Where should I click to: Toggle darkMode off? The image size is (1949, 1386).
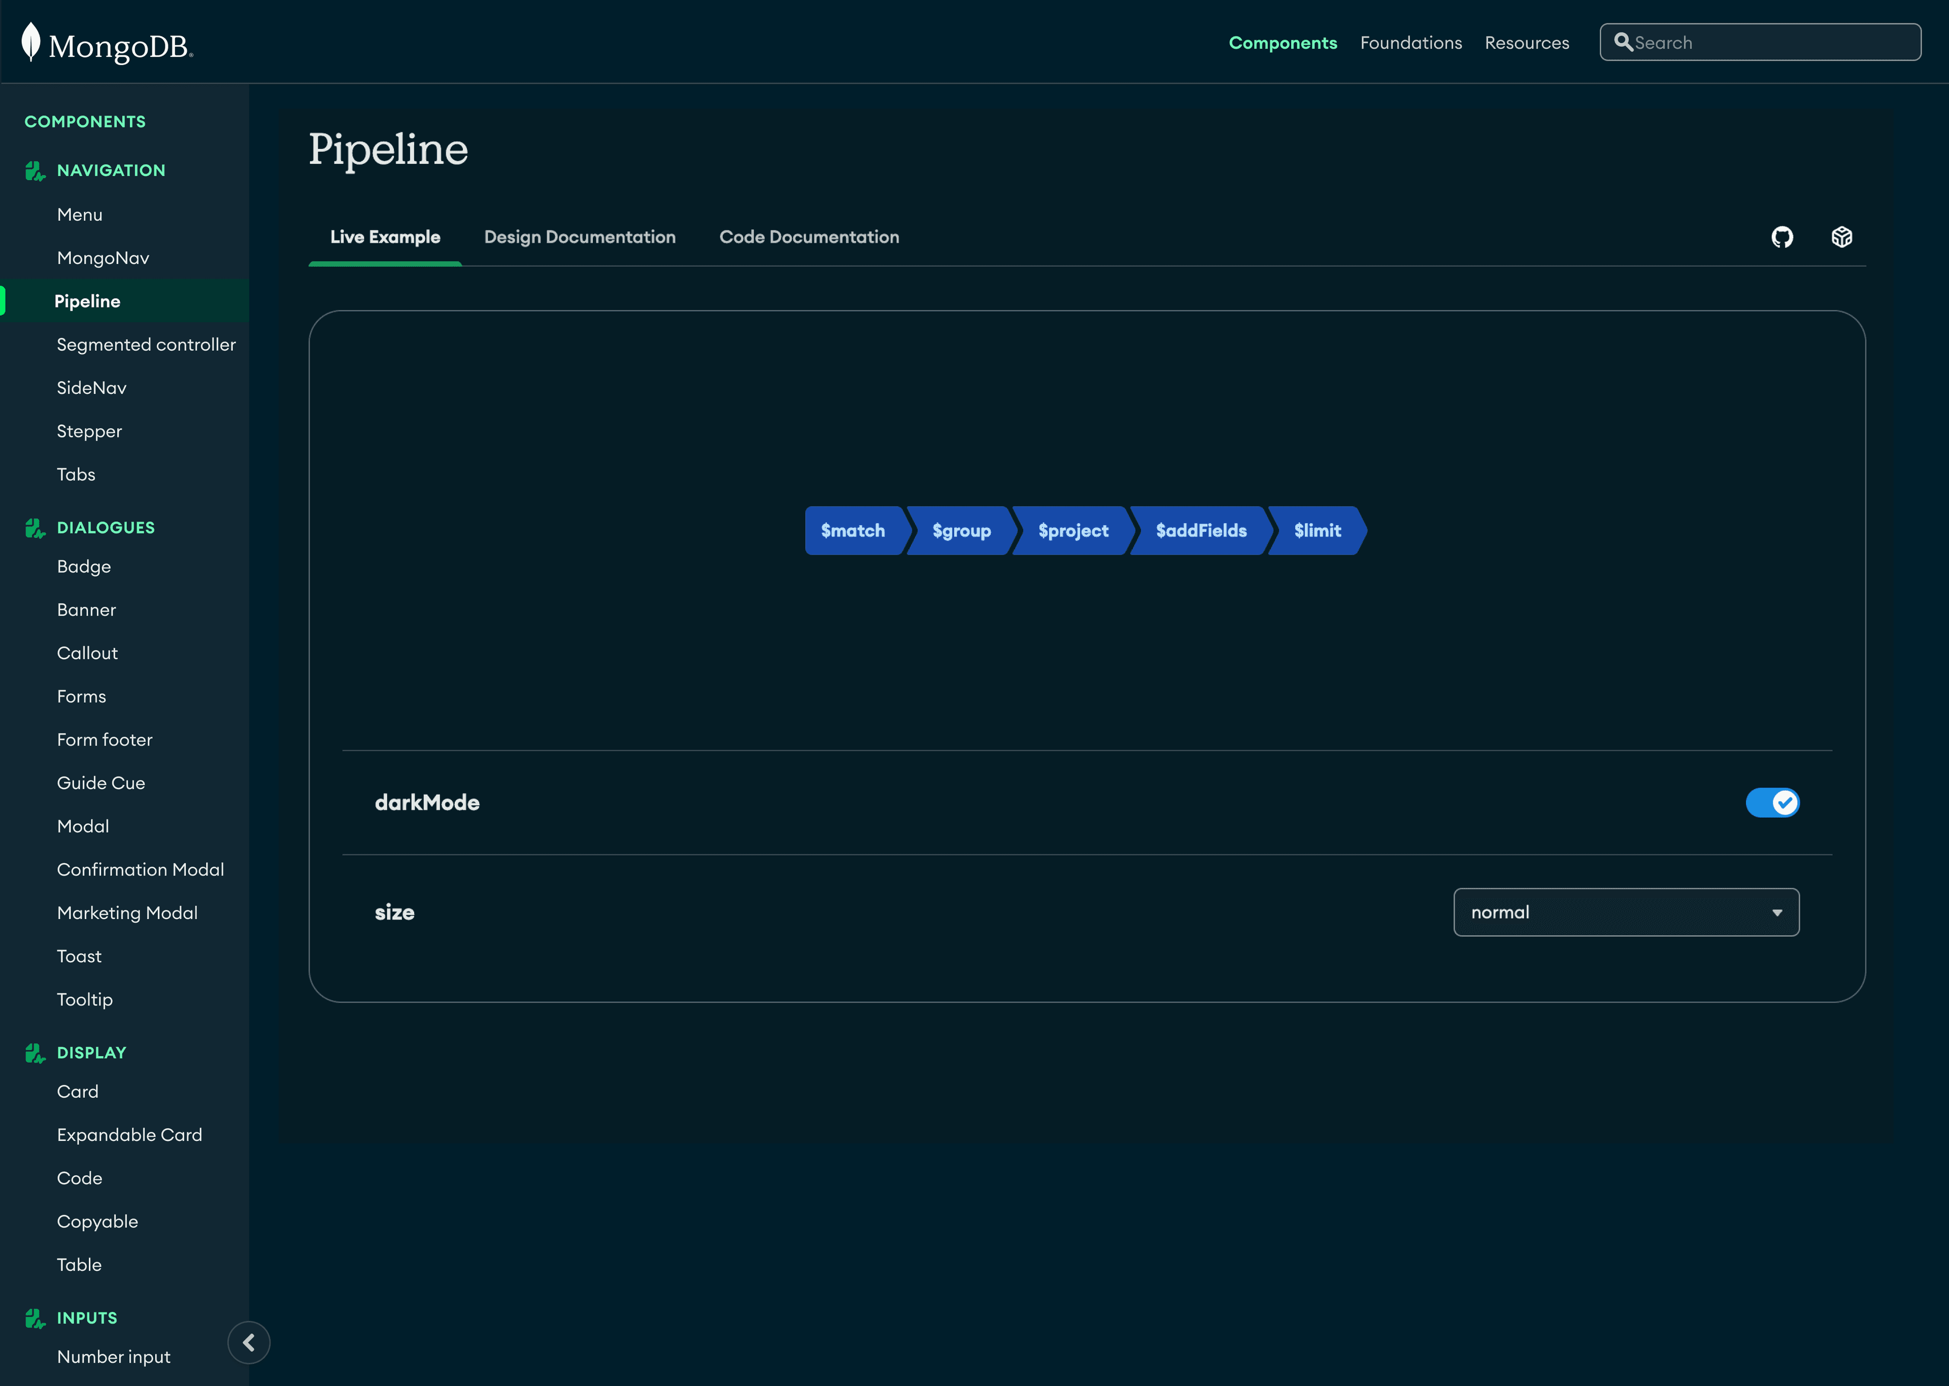pyautogui.click(x=1773, y=802)
